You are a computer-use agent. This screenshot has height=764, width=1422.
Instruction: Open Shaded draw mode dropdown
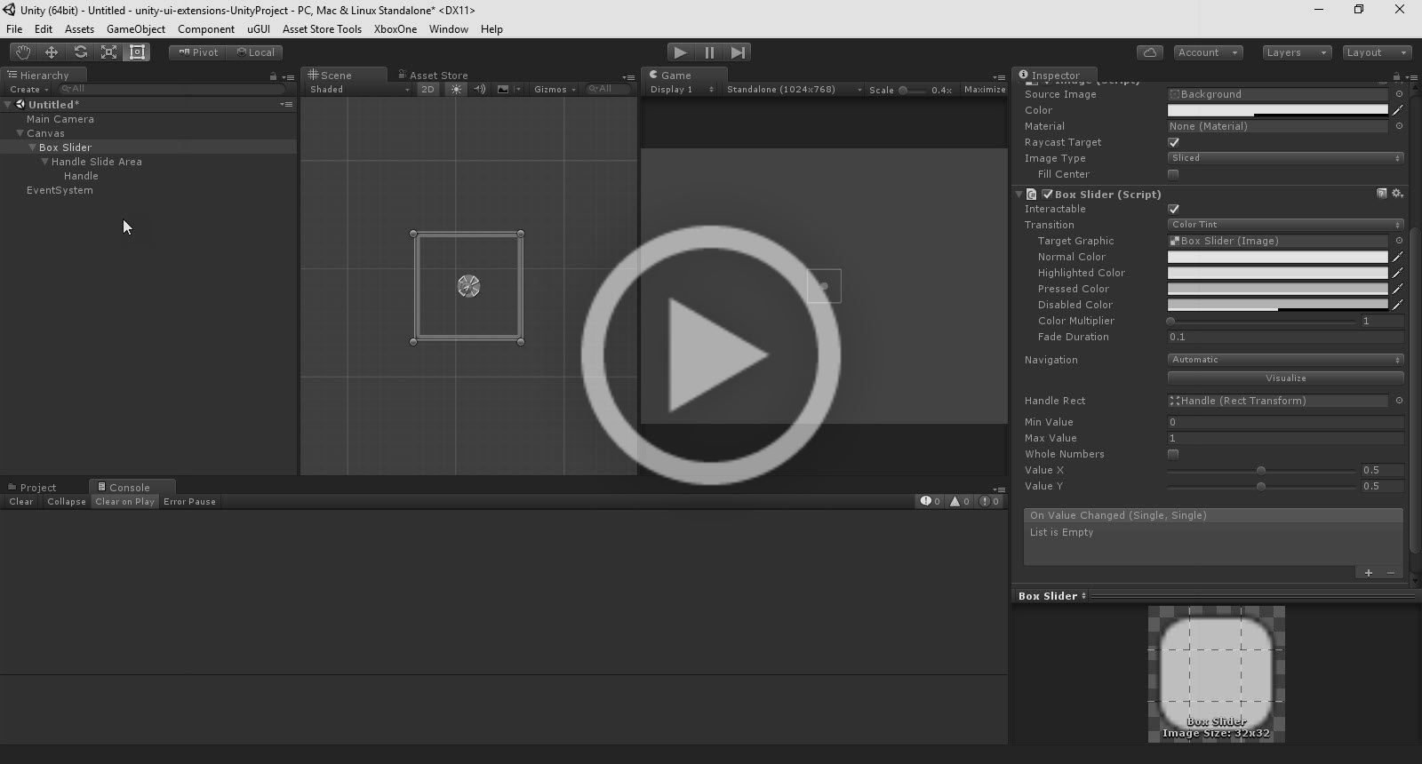[359, 89]
